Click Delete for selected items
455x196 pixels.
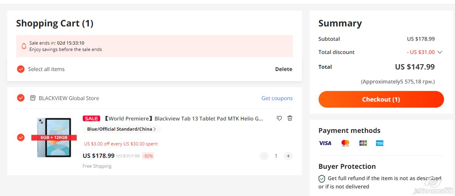click(x=283, y=69)
